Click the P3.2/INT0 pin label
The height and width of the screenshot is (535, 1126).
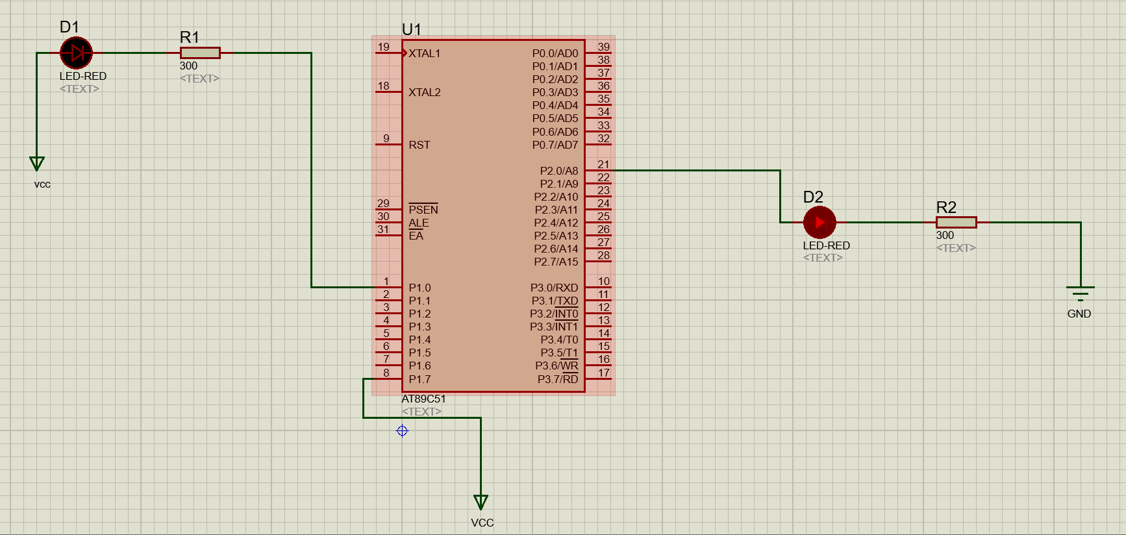click(554, 314)
